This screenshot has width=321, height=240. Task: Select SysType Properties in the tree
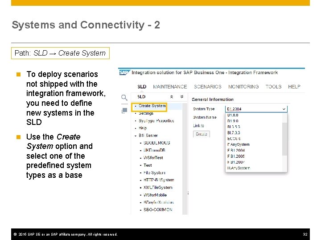tap(156, 120)
